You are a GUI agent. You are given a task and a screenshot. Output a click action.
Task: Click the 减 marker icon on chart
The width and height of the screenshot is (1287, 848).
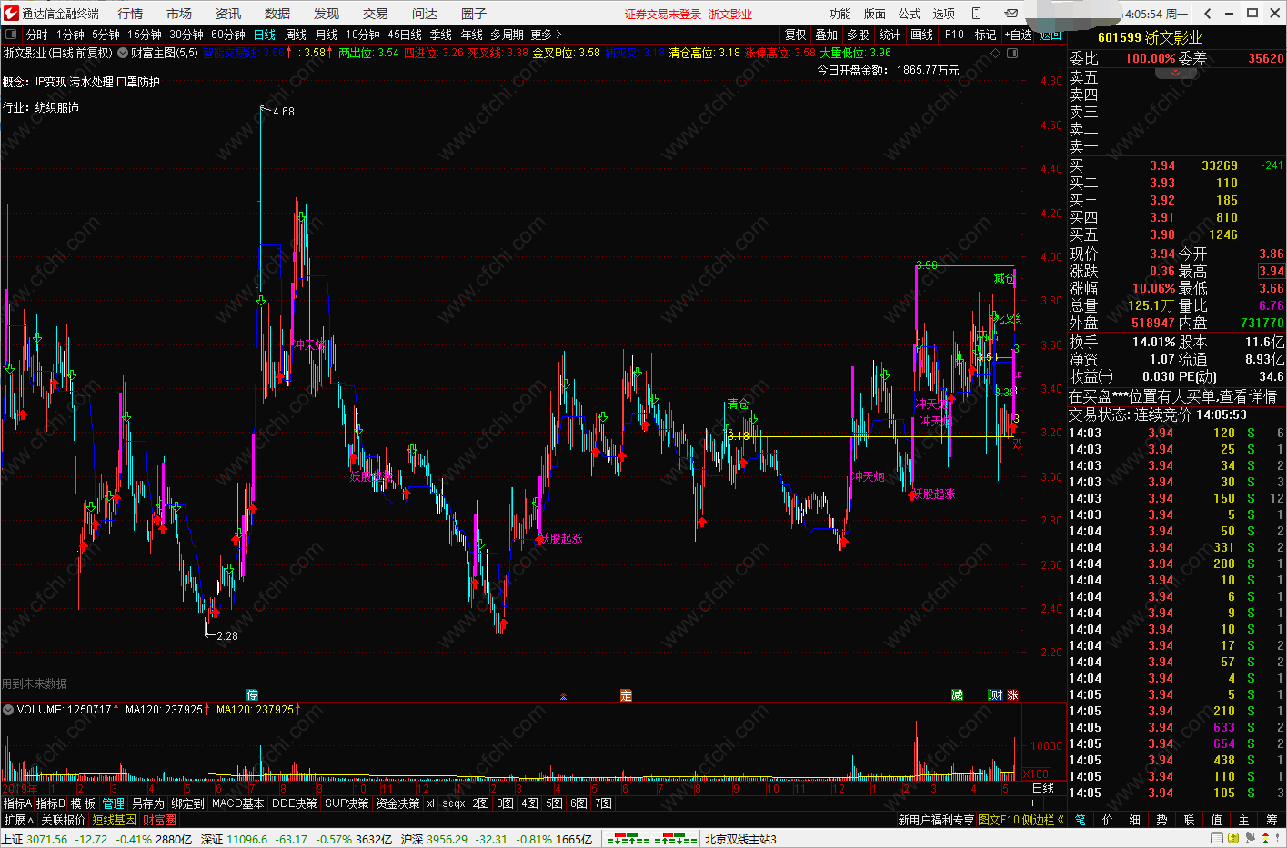point(957,695)
